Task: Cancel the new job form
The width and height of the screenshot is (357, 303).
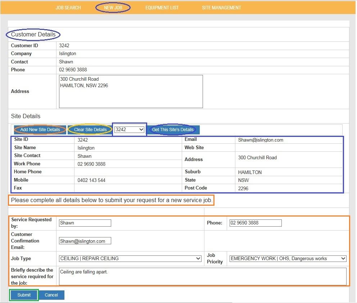Action: click(x=51, y=295)
